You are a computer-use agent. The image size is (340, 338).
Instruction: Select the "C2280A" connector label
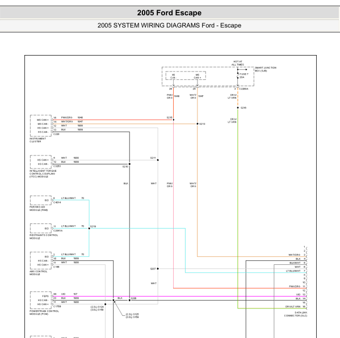(x=244, y=89)
